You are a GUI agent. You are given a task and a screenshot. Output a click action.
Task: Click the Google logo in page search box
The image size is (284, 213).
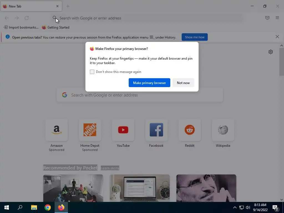(65, 95)
